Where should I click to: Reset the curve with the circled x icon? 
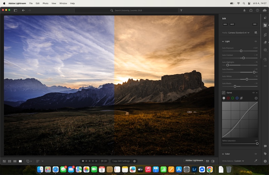(x=256, y=98)
